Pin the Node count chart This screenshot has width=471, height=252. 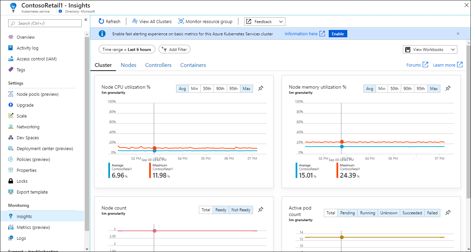[x=261, y=210]
